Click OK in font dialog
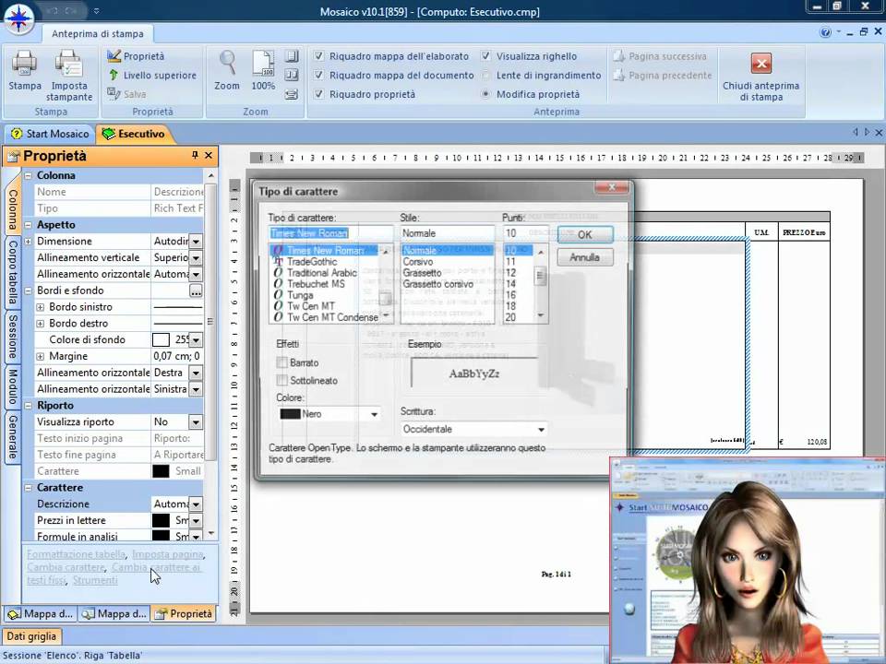886x664 pixels. (x=585, y=234)
